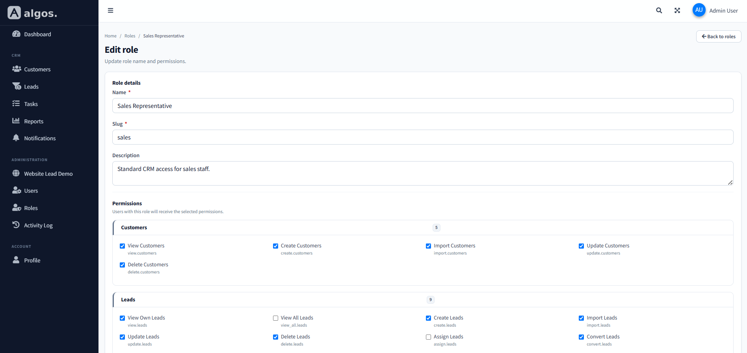Click the AU user avatar
Screen dimensions: 747x353
point(699,10)
